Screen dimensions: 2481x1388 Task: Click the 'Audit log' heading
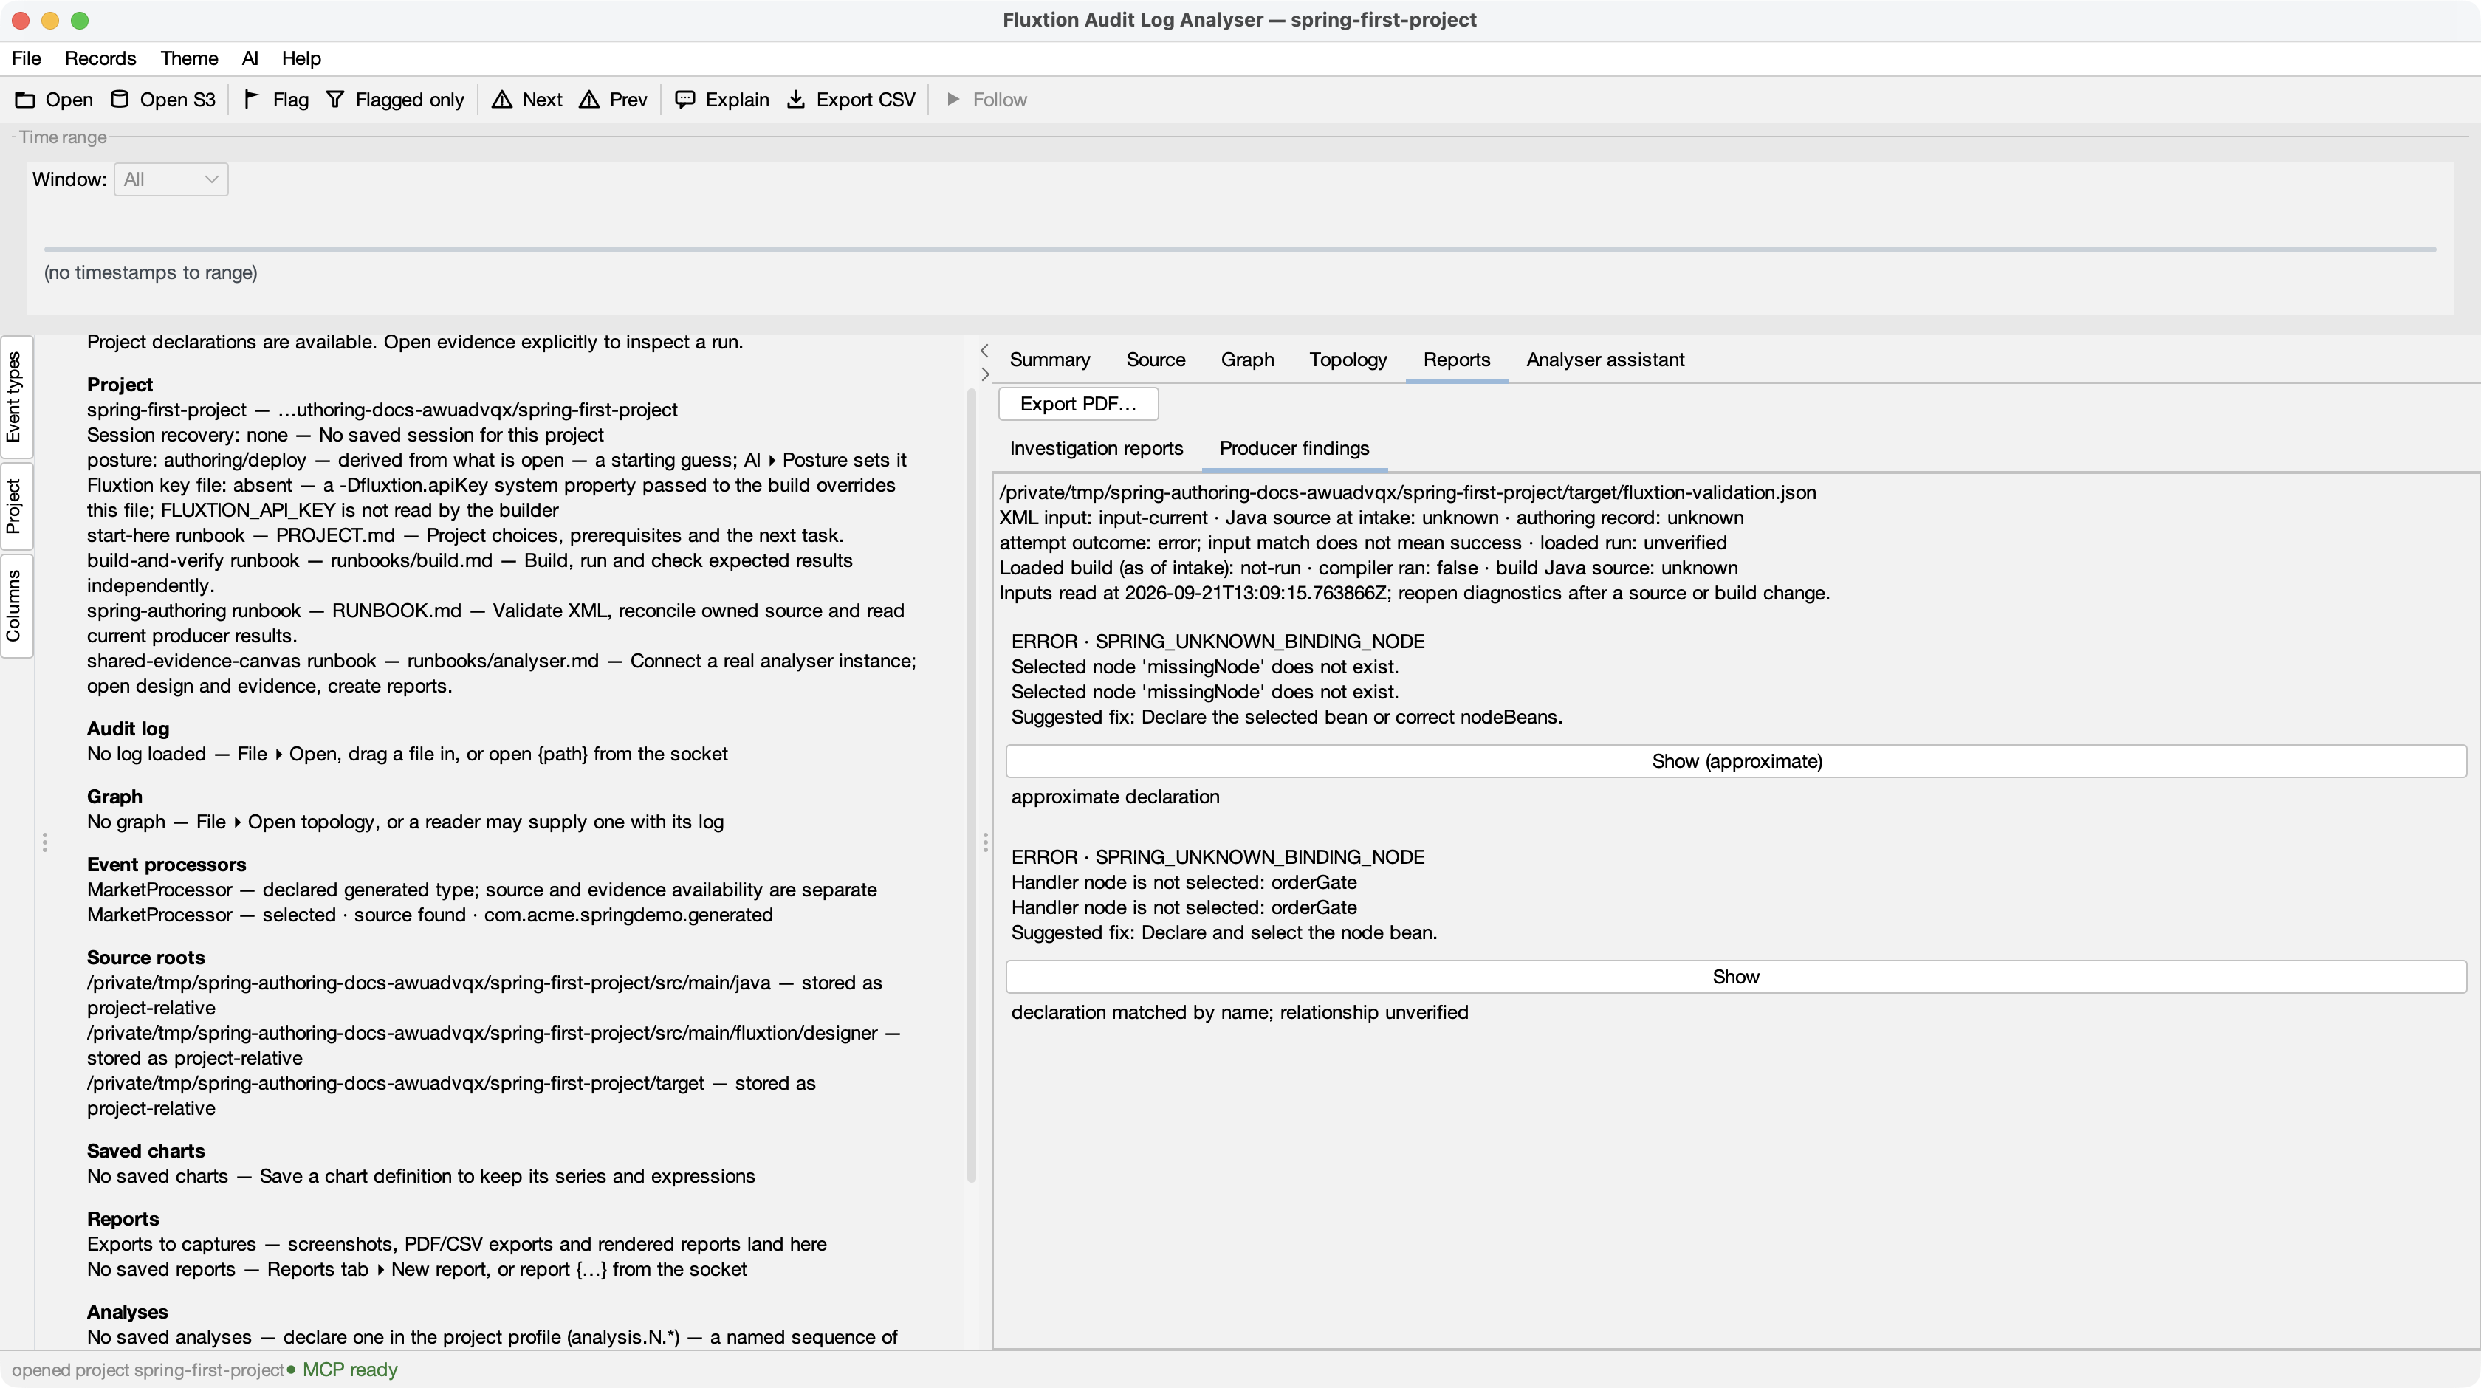click(127, 728)
